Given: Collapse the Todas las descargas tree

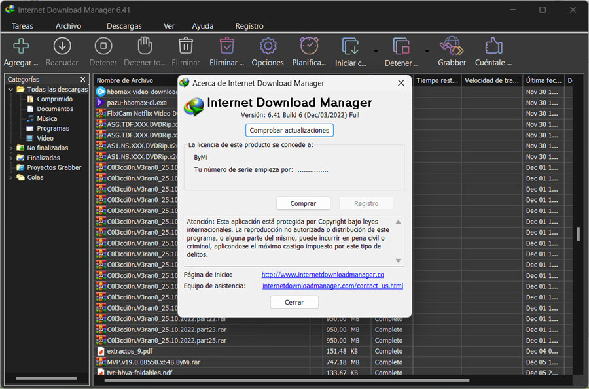Looking at the screenshot, I should click(10, 90).
